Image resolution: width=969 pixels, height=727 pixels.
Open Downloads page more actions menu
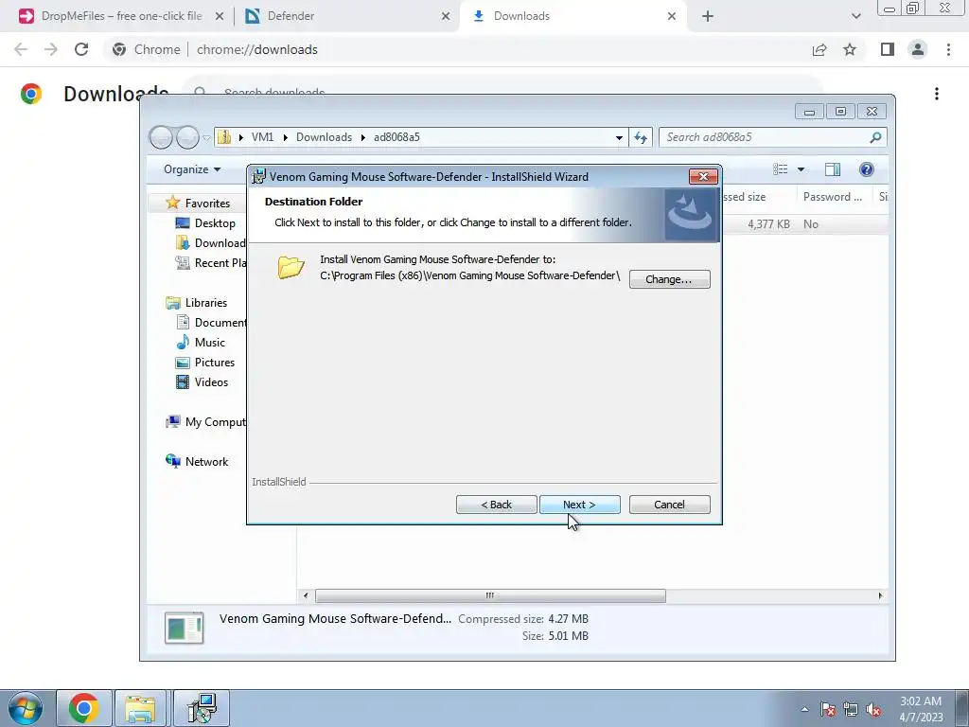click(937, 94)
